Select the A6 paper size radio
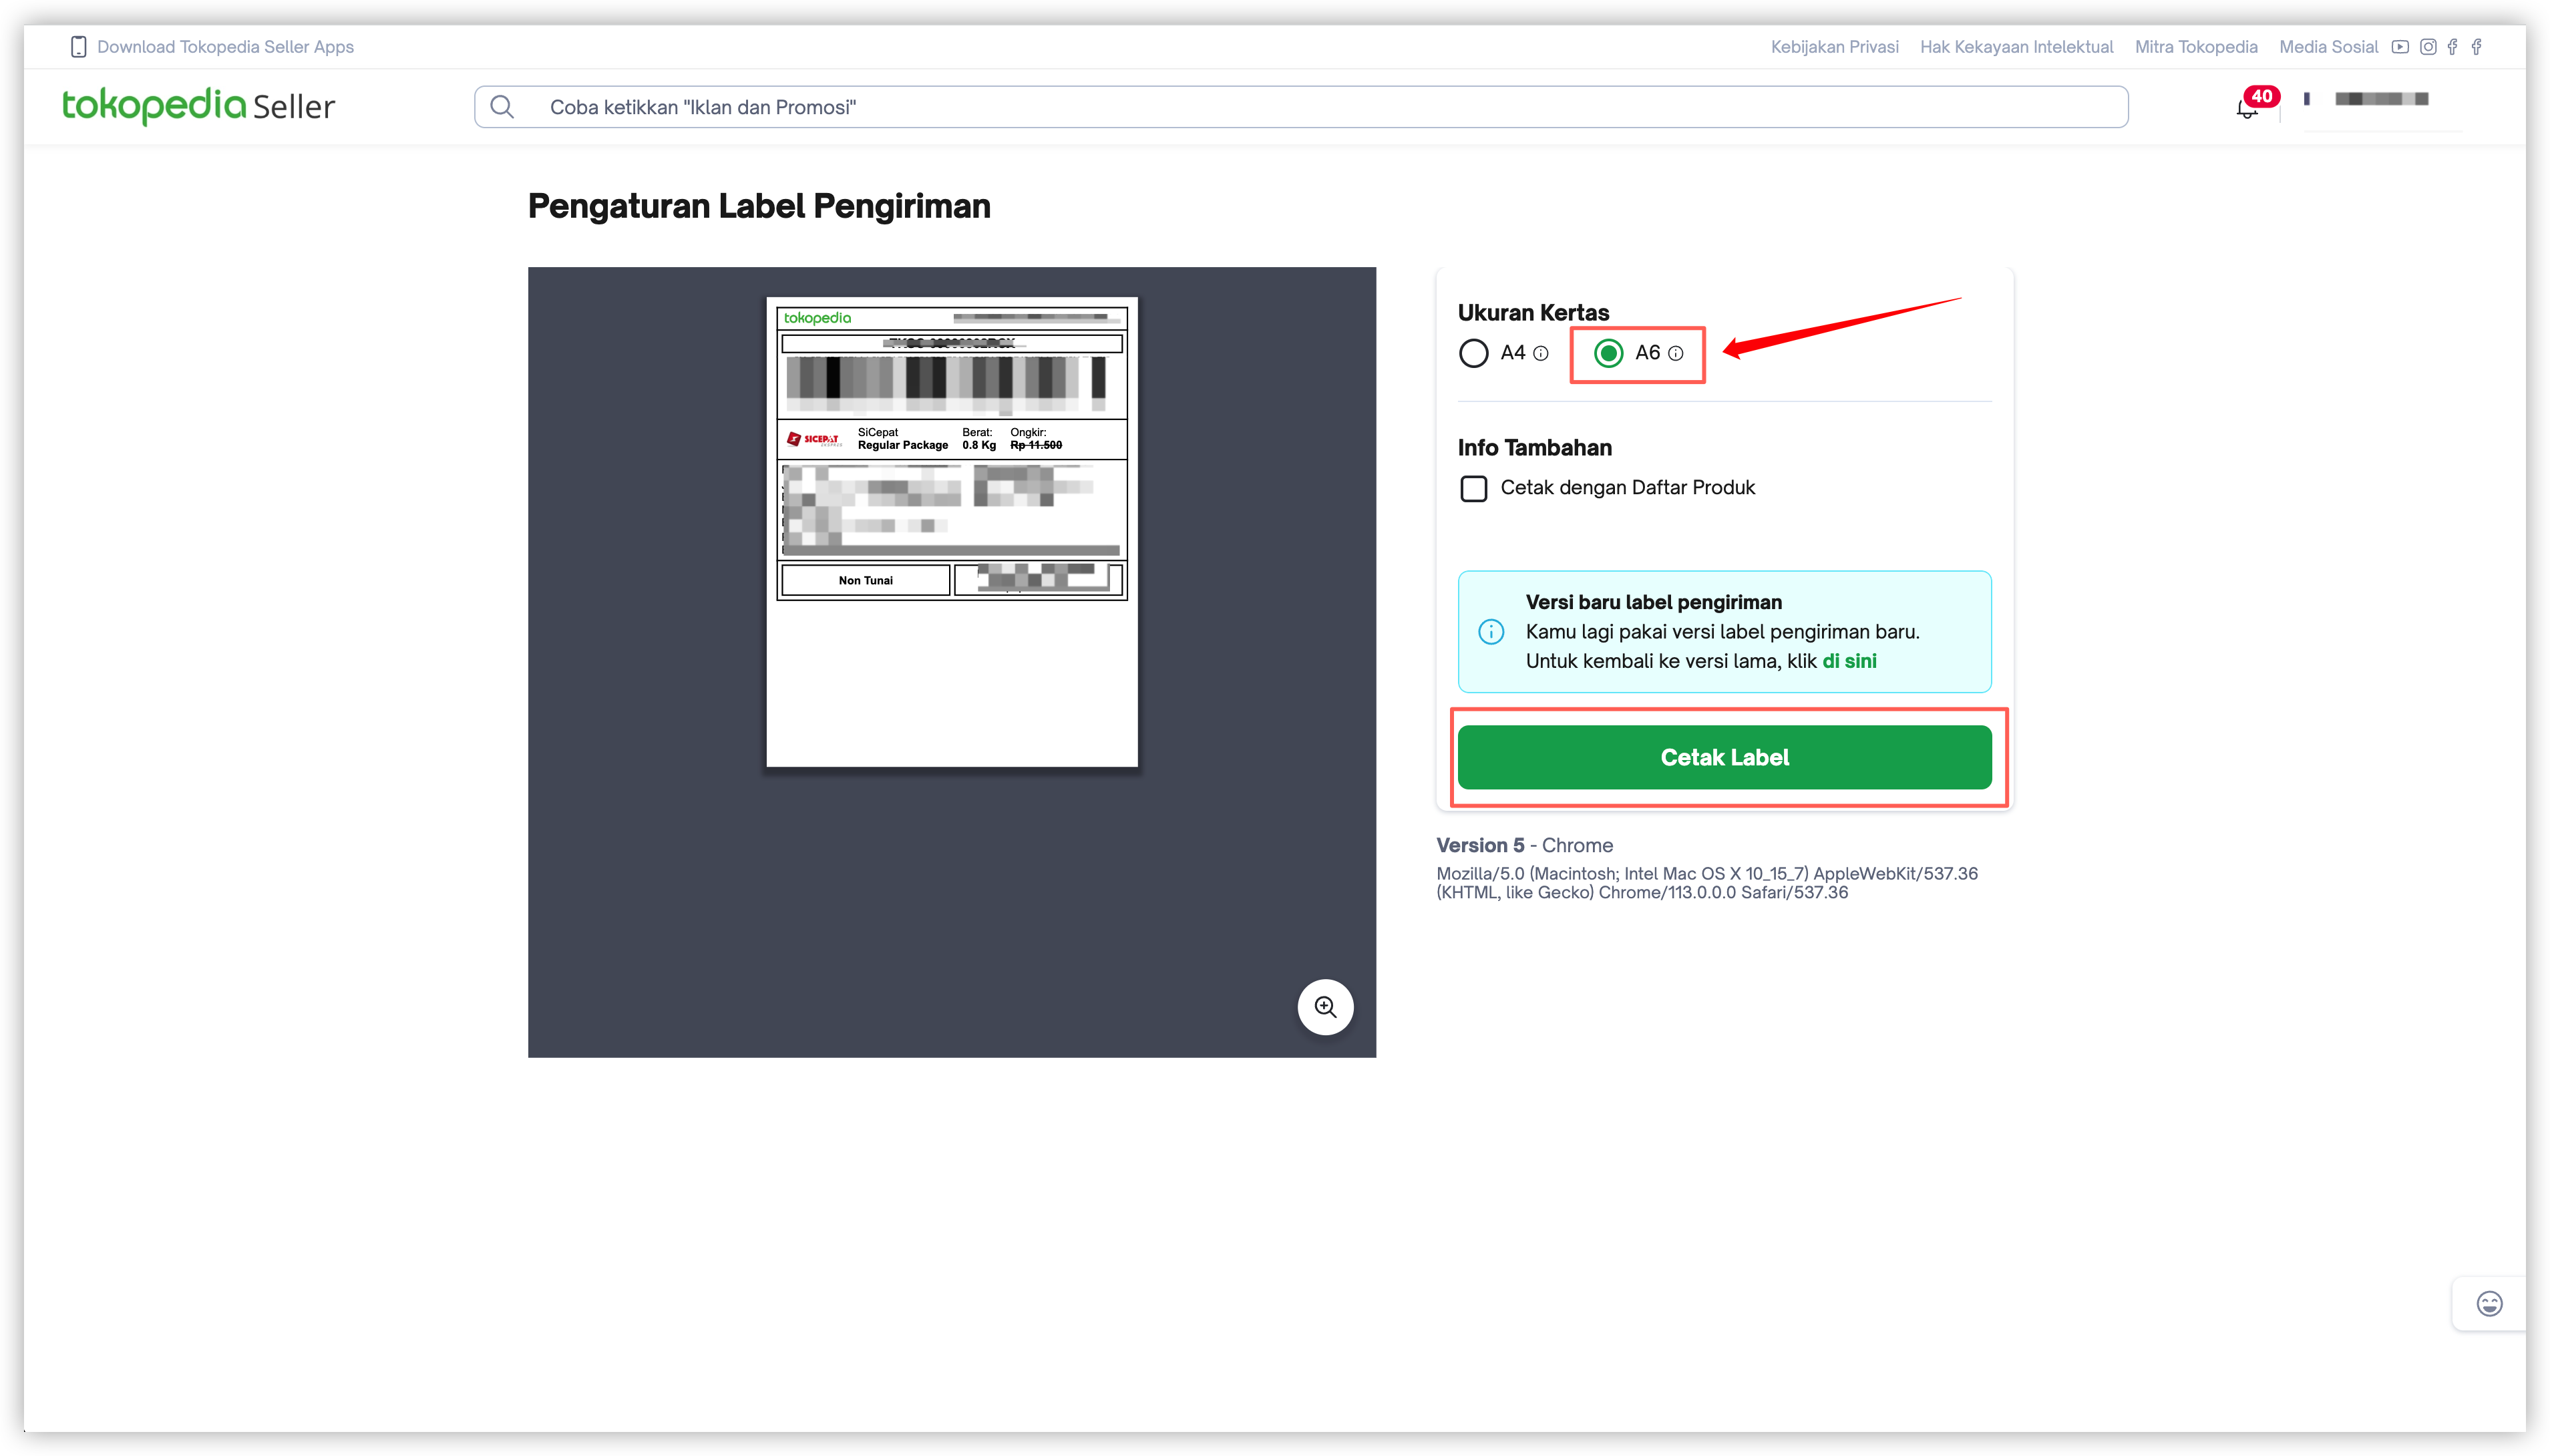The height and width of the screenshot is (1456, 2550). 1608,353
